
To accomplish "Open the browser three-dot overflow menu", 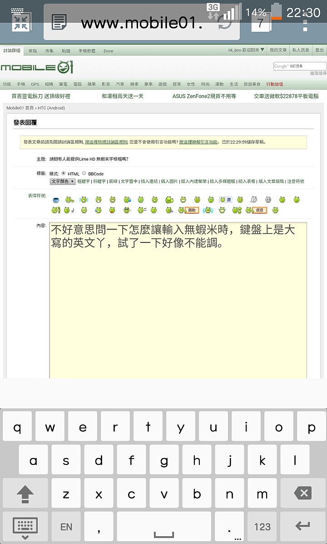I will click(305, 22).
